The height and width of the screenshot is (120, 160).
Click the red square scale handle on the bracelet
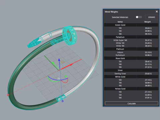pos(8,95)
